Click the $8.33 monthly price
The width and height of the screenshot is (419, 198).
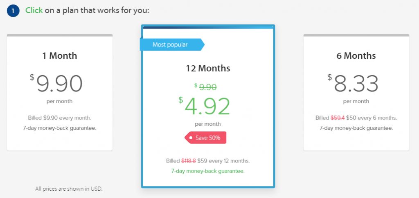coord(353,83)
